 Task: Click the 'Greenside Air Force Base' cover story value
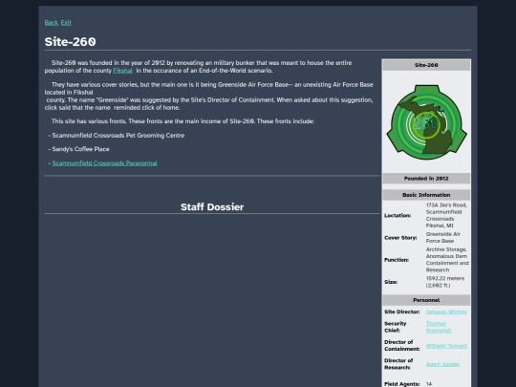(x=443, y=237)
